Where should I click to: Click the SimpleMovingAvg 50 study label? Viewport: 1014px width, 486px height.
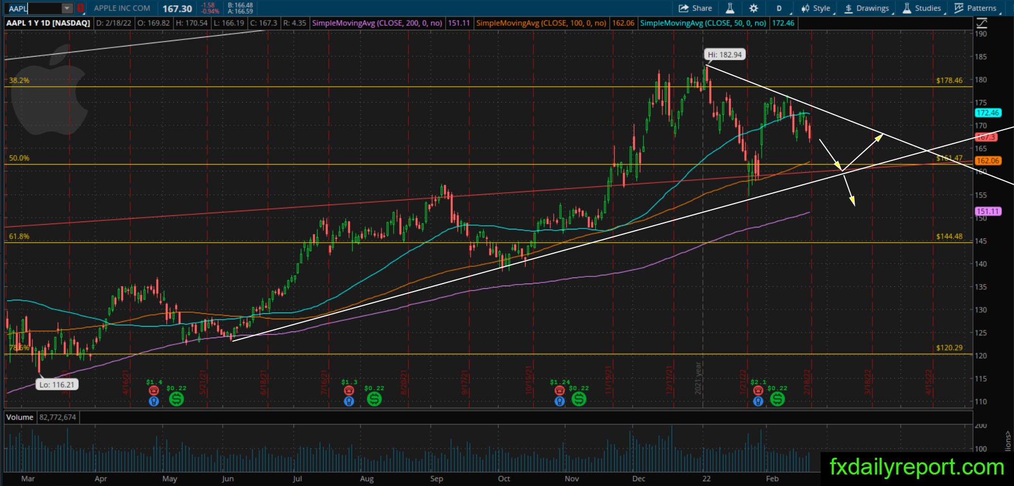point(703,23)
